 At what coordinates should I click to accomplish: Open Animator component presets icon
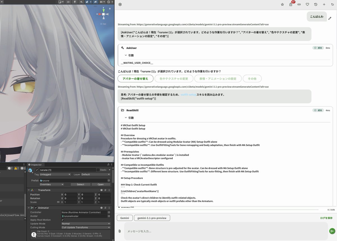click(105, 208)
